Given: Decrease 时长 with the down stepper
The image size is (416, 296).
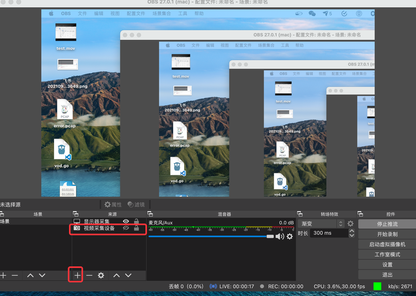Looking at the screenshot, I should 352,235.
